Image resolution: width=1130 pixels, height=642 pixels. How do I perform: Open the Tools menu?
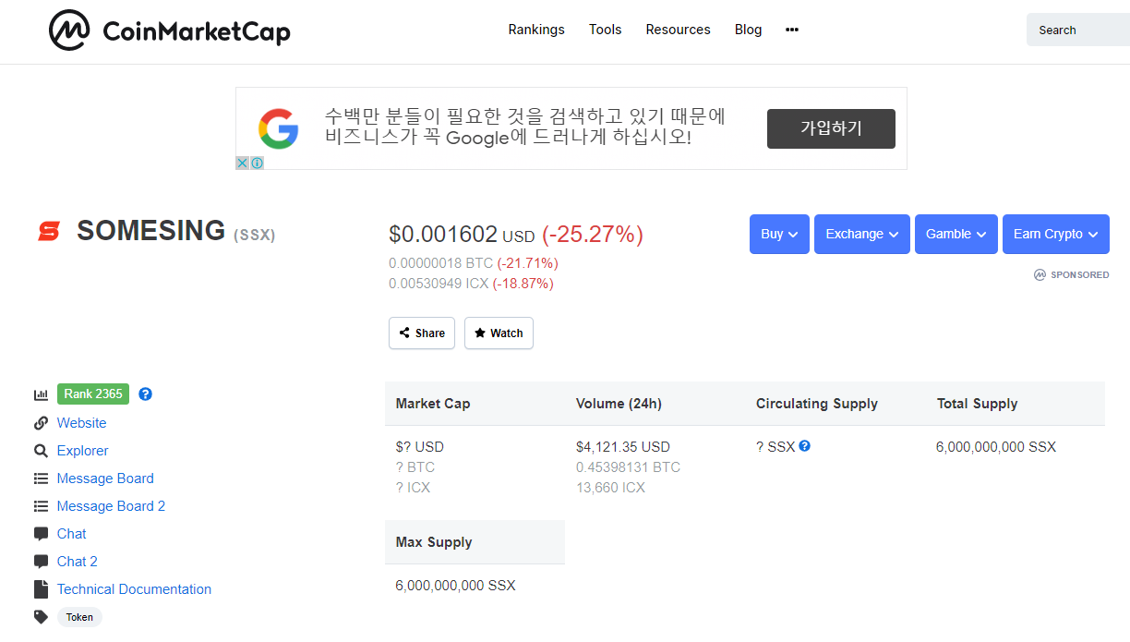(x=606, y=30)
